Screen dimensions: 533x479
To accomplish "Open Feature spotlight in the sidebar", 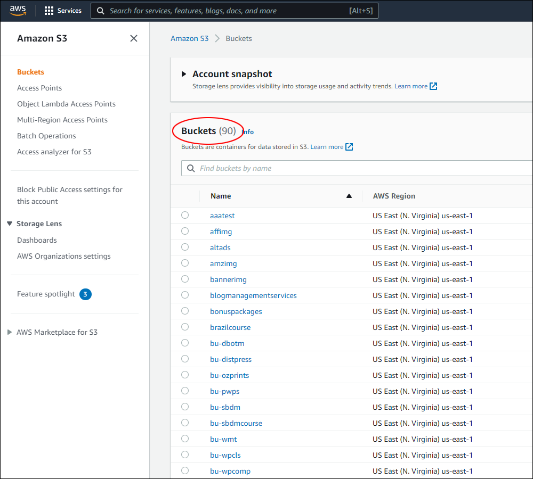I will (x=46, y=294).
